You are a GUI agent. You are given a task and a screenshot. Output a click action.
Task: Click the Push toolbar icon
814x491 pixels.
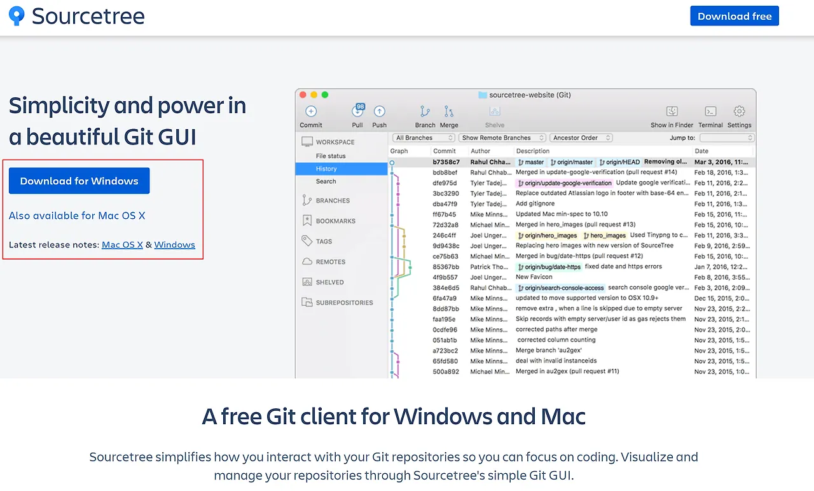pyautogui.click(x=379, y=111)
